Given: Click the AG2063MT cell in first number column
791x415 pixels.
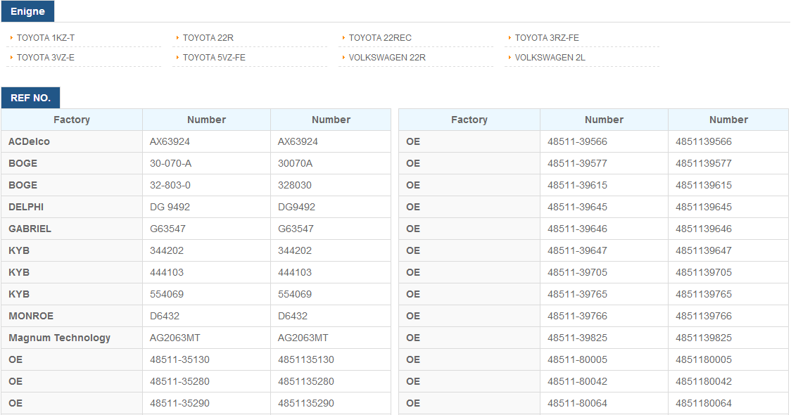Looking at the screenshot, I should (x=206, y=338).
